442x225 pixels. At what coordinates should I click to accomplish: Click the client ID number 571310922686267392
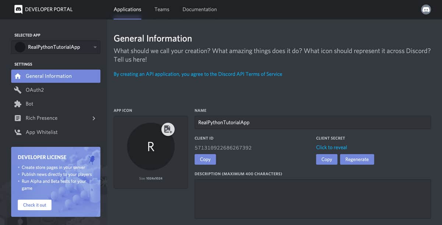click(223, 148)
